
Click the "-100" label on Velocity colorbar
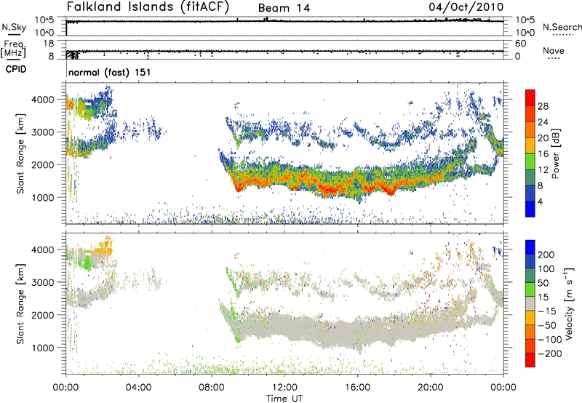(x=550, y=340)
